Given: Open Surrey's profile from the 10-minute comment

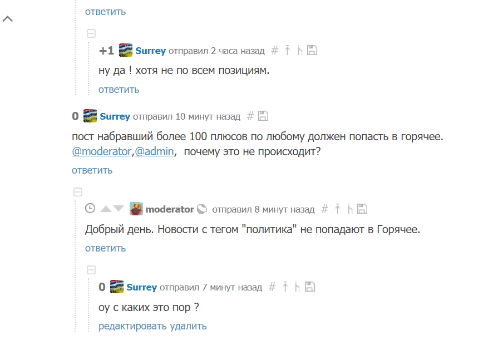Looking at the screenshot, I should point(115,116).
